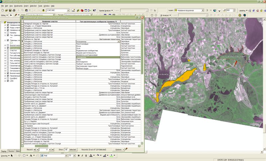Open the Arial font name dropdown
The height and width of the screenshot is (161, 266).
pyautogui.click(x=66, y=155)
